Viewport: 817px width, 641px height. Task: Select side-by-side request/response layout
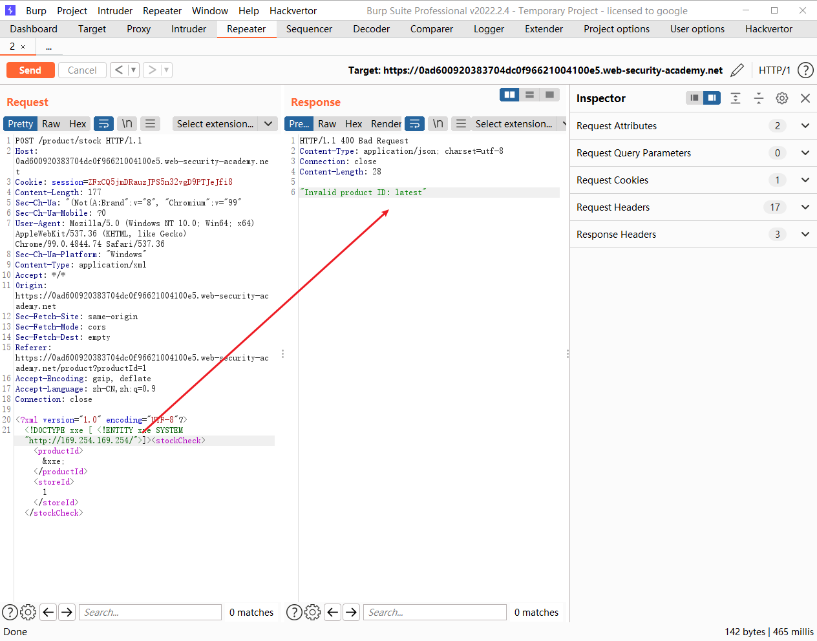tap(509, 95)
